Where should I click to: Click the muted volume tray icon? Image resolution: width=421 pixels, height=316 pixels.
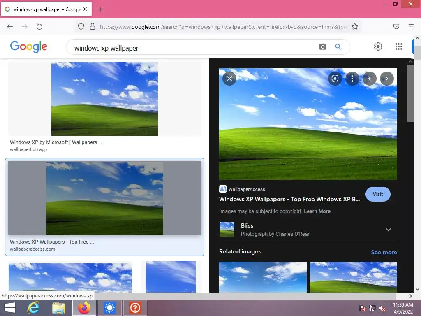[x=382, y=308]
